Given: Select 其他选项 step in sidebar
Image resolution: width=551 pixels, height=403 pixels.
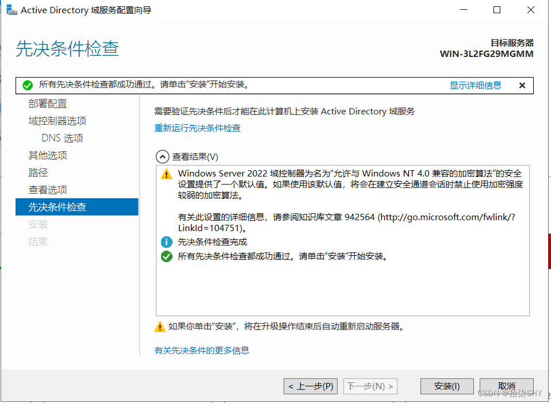Looking at the screenshot, I should coord(48,155).
